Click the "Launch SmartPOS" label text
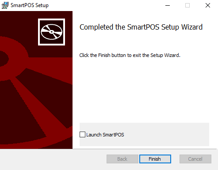 [x=105, y=135]
